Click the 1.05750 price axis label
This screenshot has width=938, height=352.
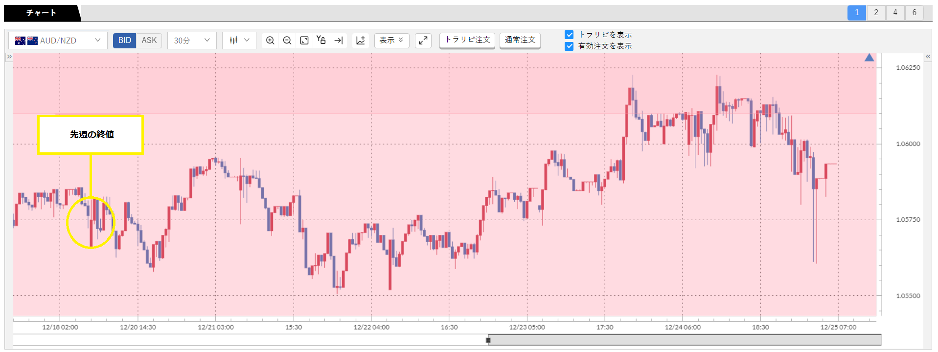(908, 220)
